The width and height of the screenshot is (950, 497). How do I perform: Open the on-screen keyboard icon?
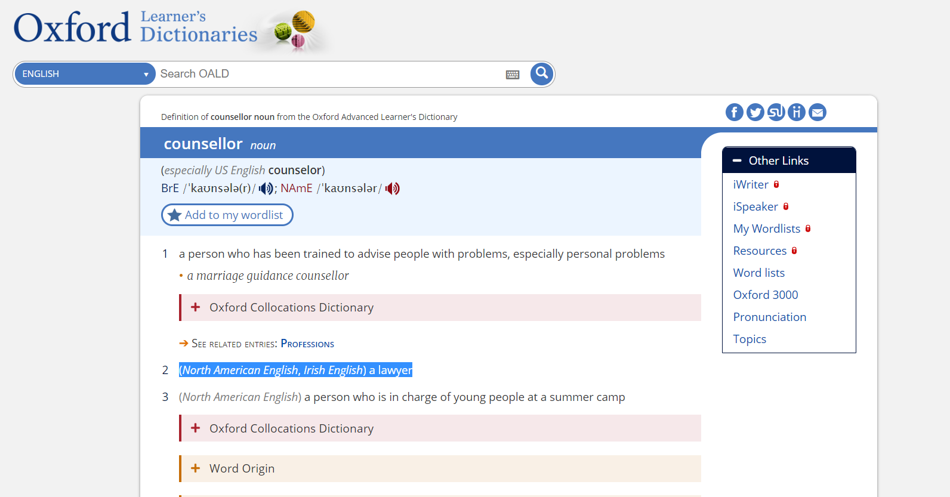513,75
